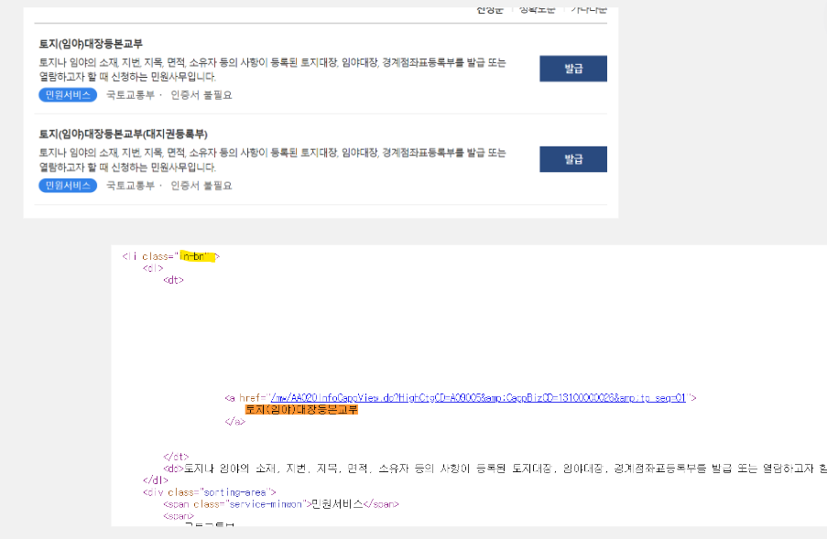827x539 pixels.
Task: Open the 토지(임야)대장등본교부(대지권등록부) title link
Action: 124,134
